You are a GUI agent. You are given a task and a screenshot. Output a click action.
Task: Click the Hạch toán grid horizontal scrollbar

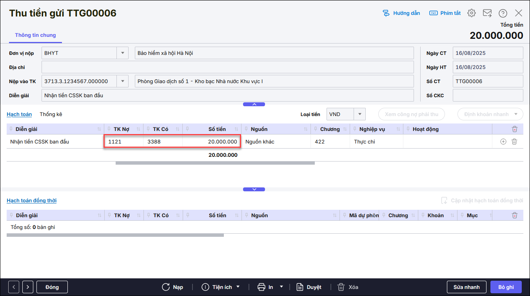click(x=215, y=163)
